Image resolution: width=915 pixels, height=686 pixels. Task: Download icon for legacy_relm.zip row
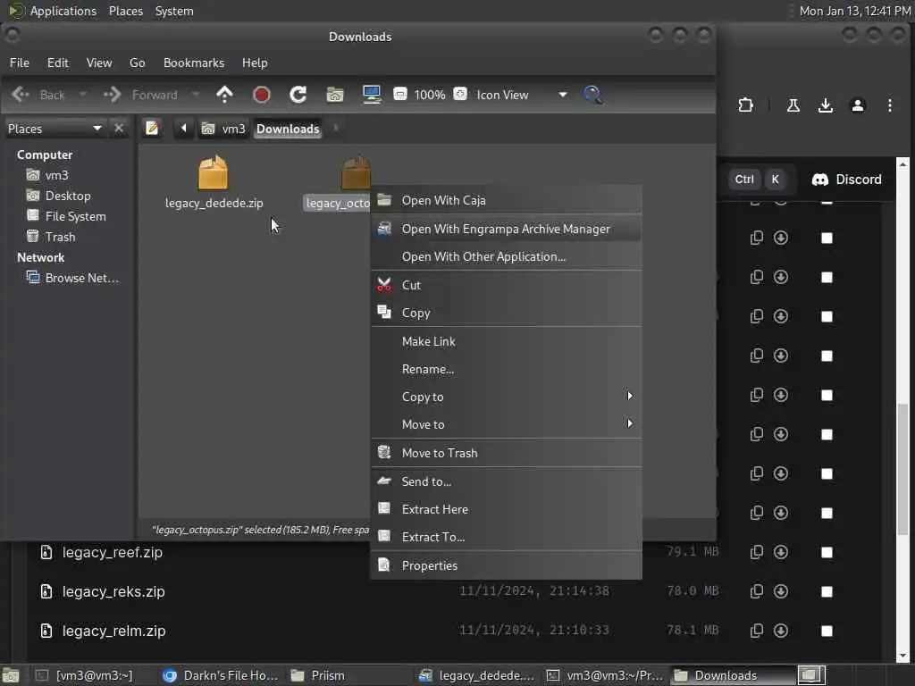coord(781,631)
